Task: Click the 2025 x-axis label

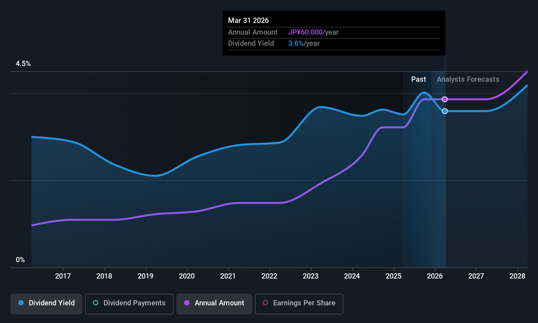Action: click(x=394, y=276)
